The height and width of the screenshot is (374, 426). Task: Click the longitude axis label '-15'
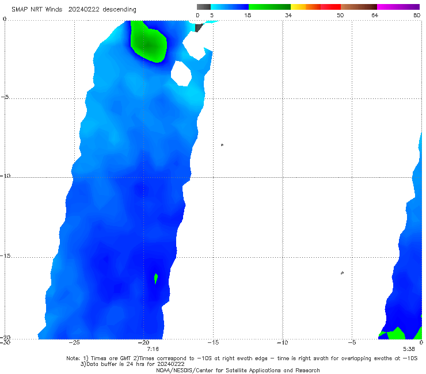click(213, 342)
